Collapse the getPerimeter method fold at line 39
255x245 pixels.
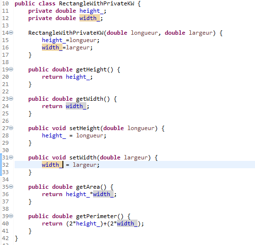(x=11, y=216)
